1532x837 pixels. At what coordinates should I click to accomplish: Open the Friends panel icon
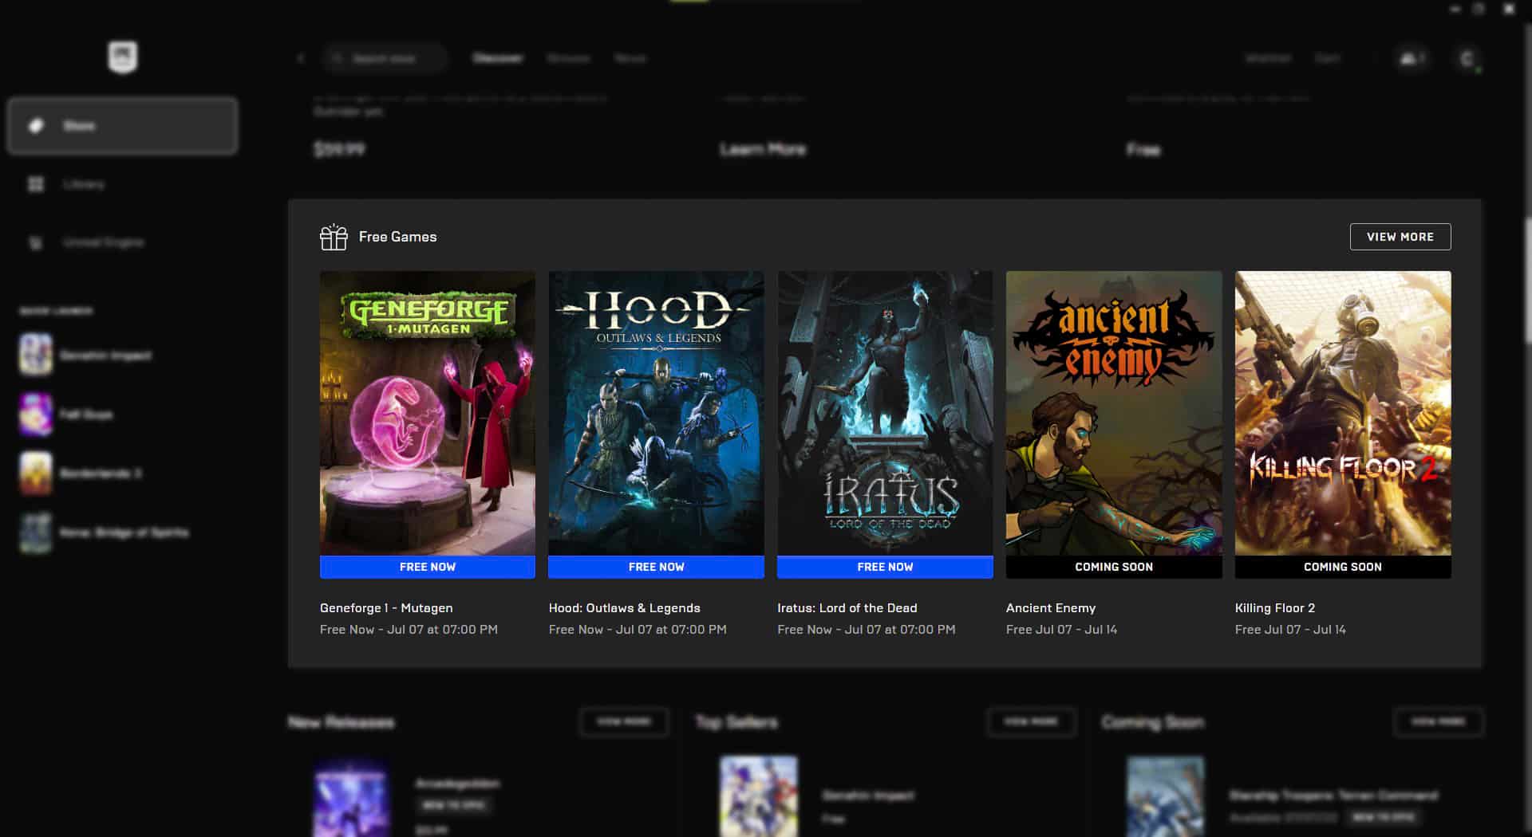(x=1409, y=57)
